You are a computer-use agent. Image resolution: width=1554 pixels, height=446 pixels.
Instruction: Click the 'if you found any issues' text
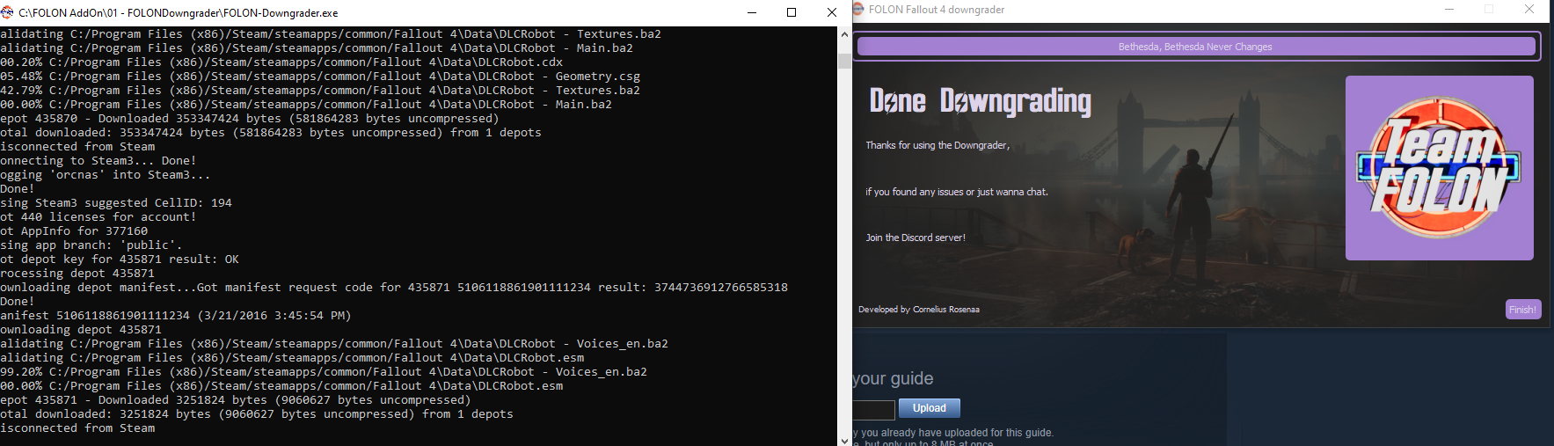957,192
